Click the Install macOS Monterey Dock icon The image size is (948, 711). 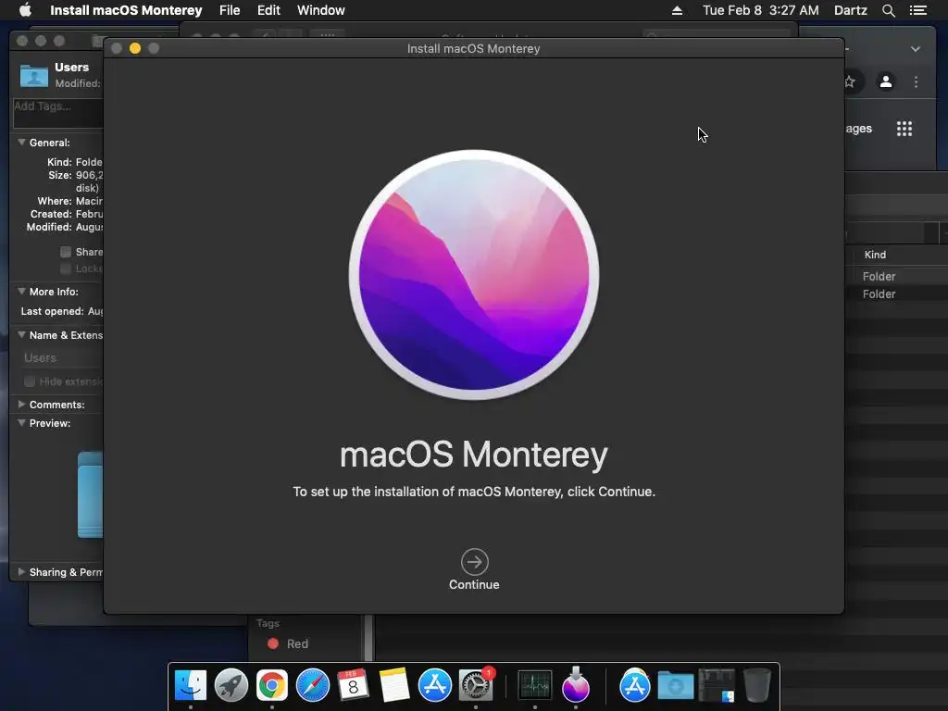[576, 684]
